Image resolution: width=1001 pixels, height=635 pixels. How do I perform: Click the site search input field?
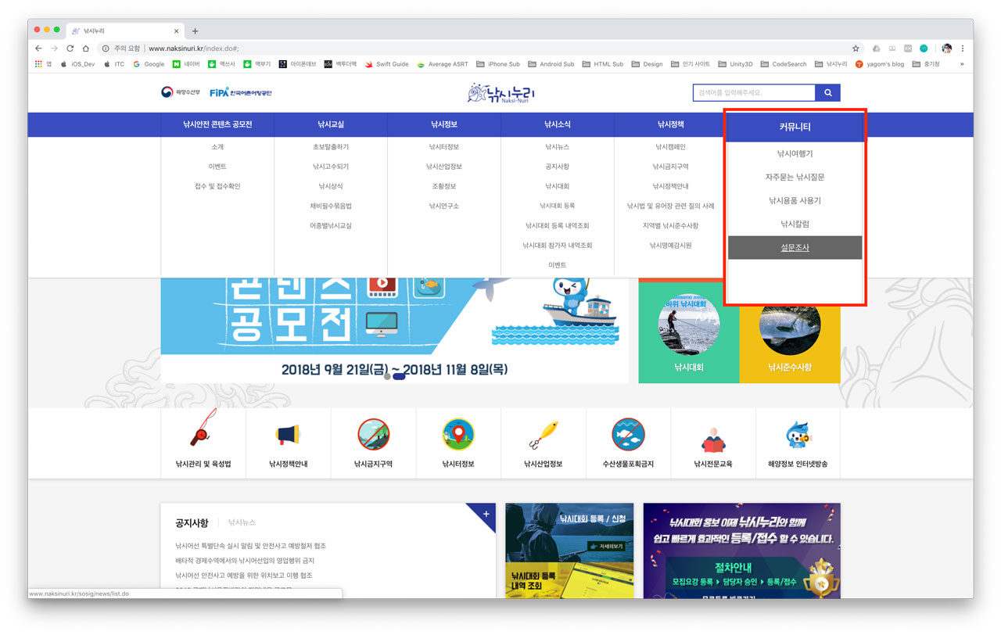tap(753, 93)
